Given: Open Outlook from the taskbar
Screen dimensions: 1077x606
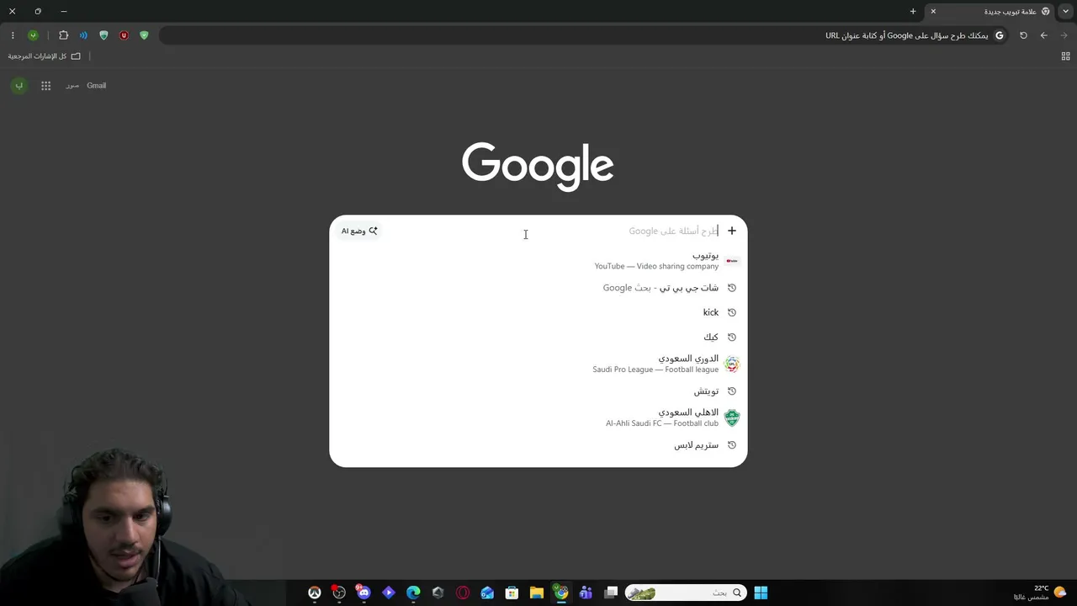Looking at the screenshot, I should (x=487, y=593).
